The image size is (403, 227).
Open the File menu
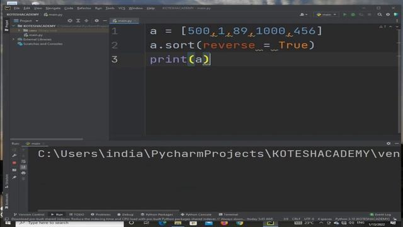point(17,8)
